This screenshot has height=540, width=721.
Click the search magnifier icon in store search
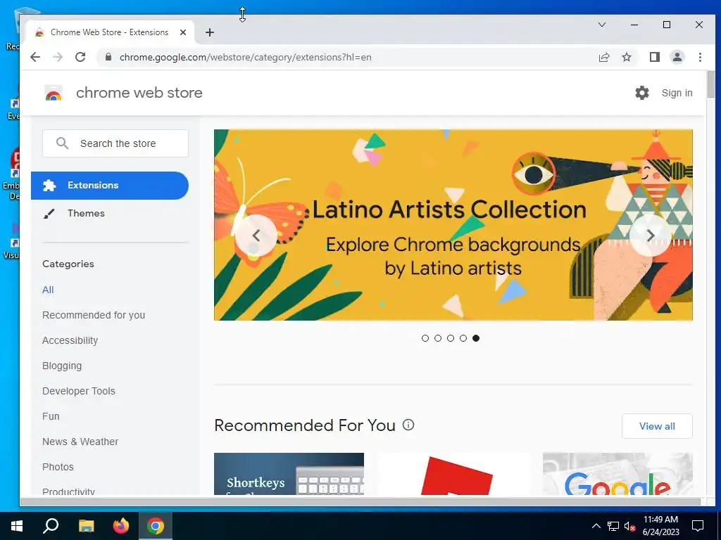[x=62, y=143]
